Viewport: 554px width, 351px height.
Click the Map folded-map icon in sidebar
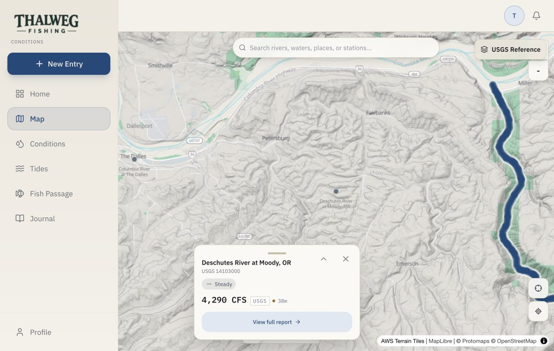coord(20,119)
